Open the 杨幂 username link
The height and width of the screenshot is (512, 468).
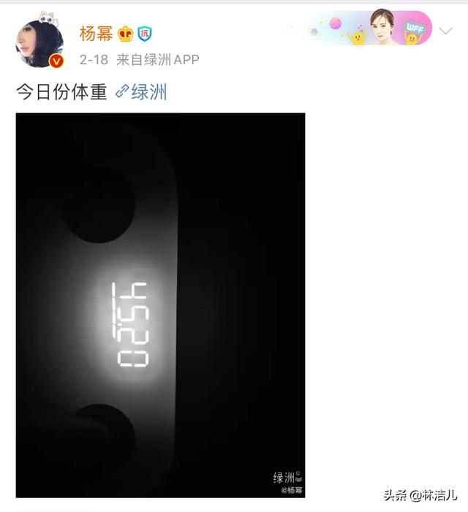pyautogui.click(x=96, y=34)
